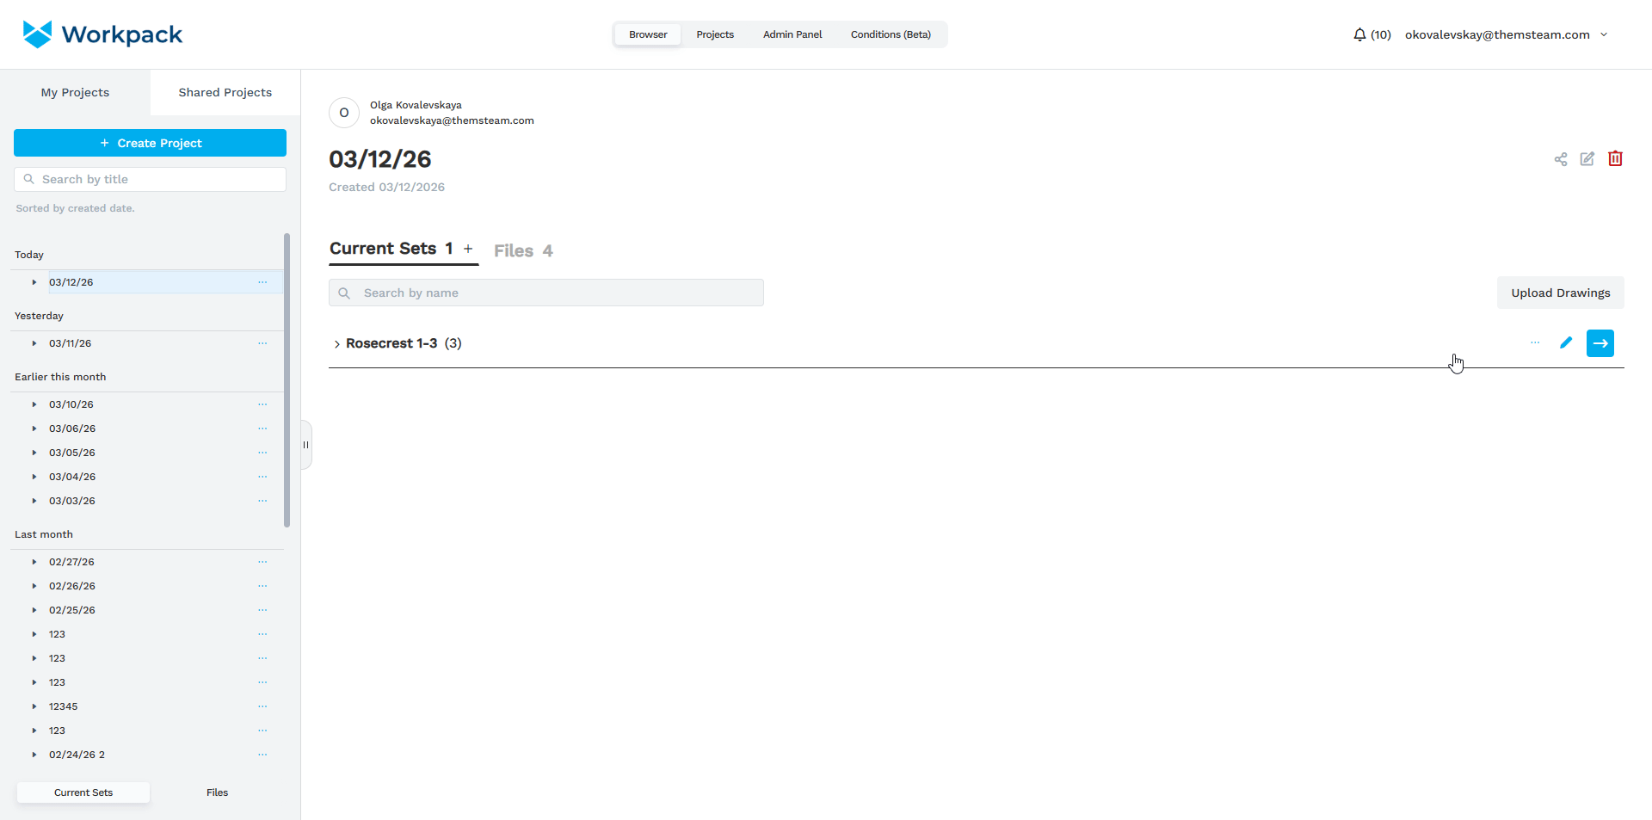The image size is (1652, 820).
Task: Switch to the Shared Projects tab
Action: click(225, 92)
